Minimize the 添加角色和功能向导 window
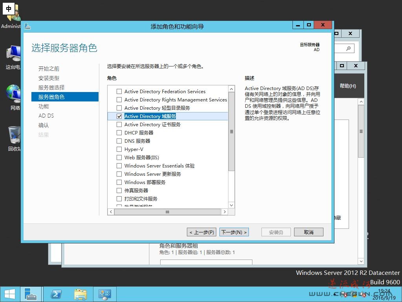Image resolution: width=402 pixels, height=302 pixels. 298,25
